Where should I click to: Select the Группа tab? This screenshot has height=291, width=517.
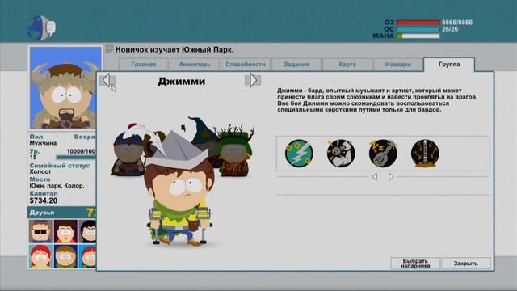coord(449,65)
